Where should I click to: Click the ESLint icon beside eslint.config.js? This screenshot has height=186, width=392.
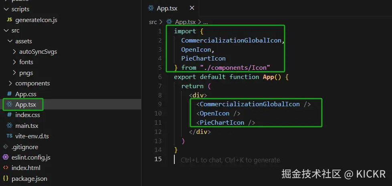tap(6, 157)
